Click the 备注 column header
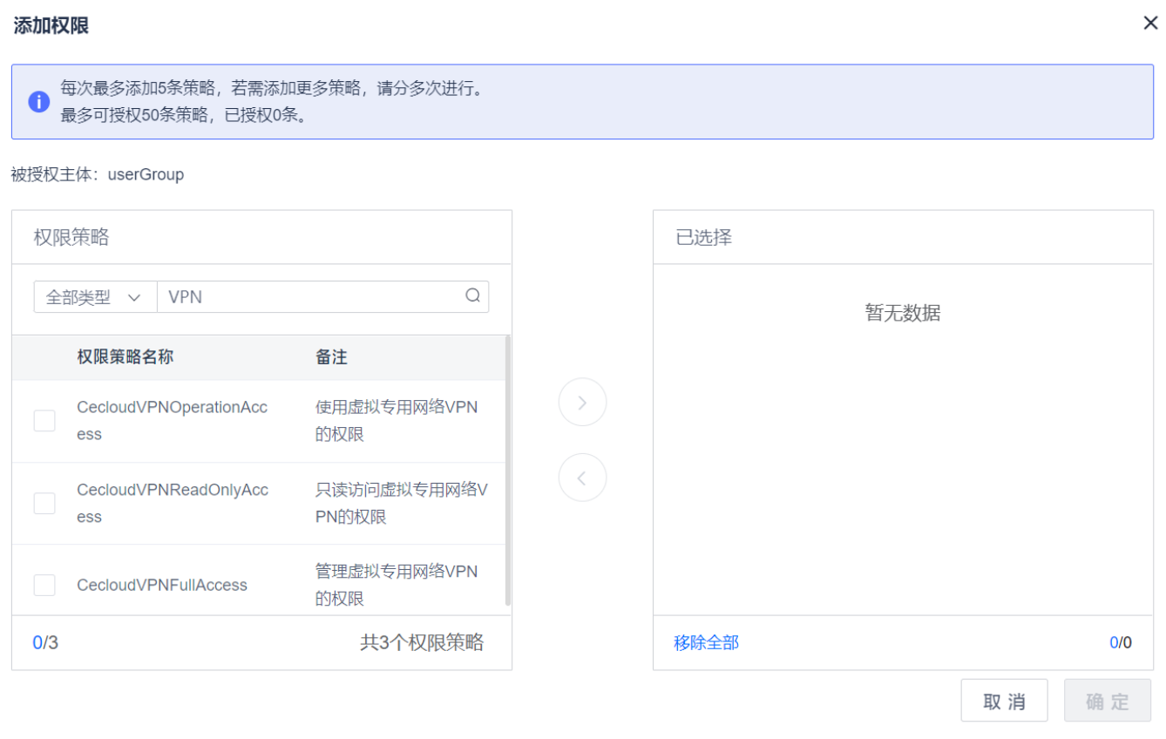1166x739 pixels. 331,357
